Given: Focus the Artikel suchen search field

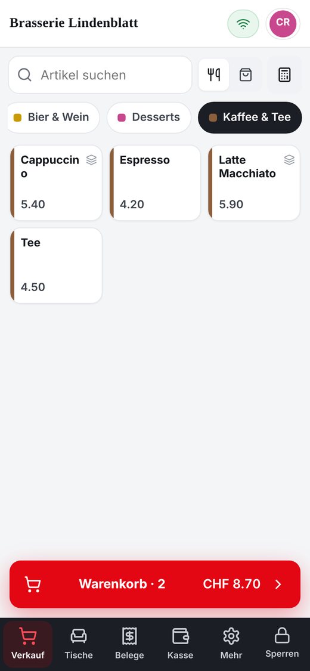Looking at the screenshot, I should (x=100, y=75).
